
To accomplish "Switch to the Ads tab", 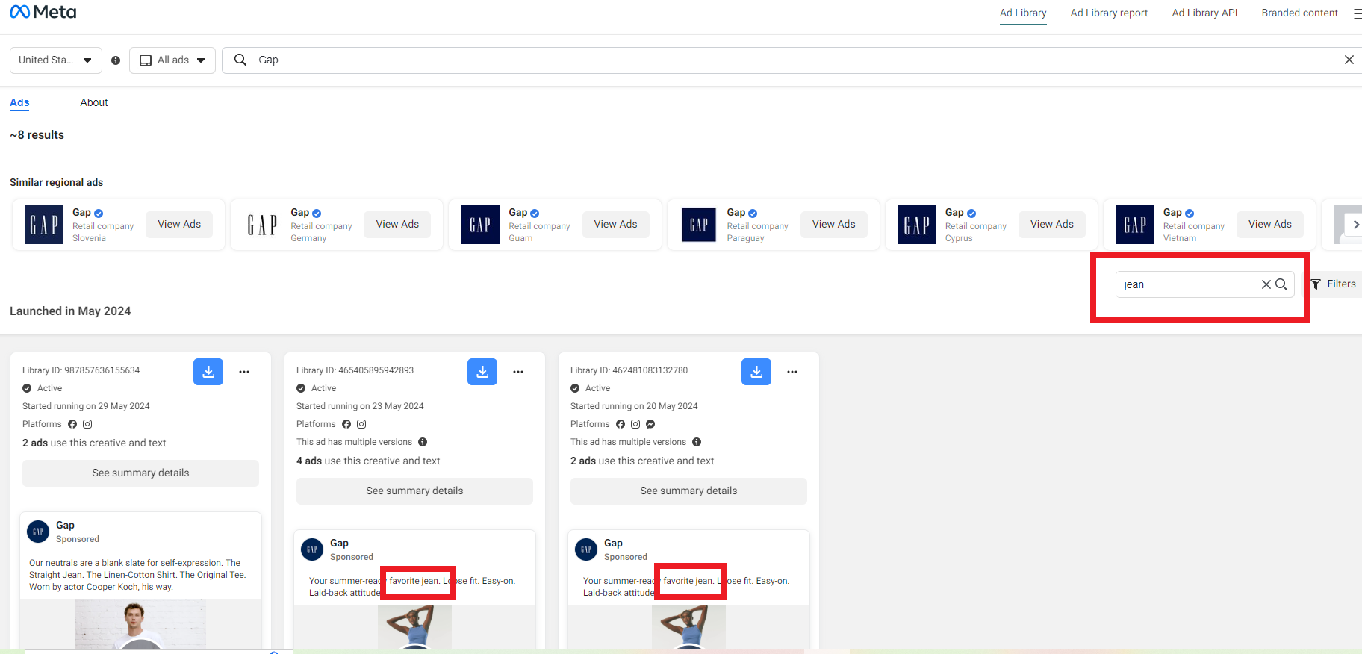I will [x=19, y=103].
